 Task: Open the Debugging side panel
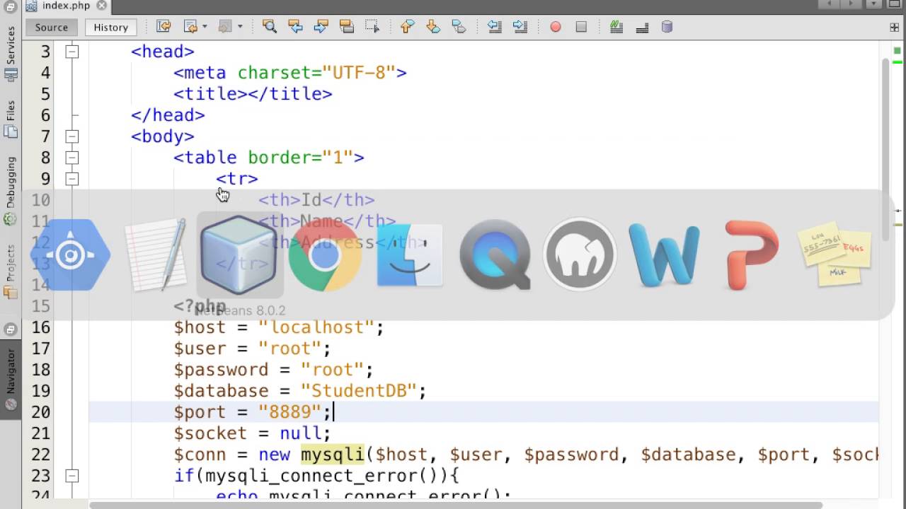(x=11, y=190)
